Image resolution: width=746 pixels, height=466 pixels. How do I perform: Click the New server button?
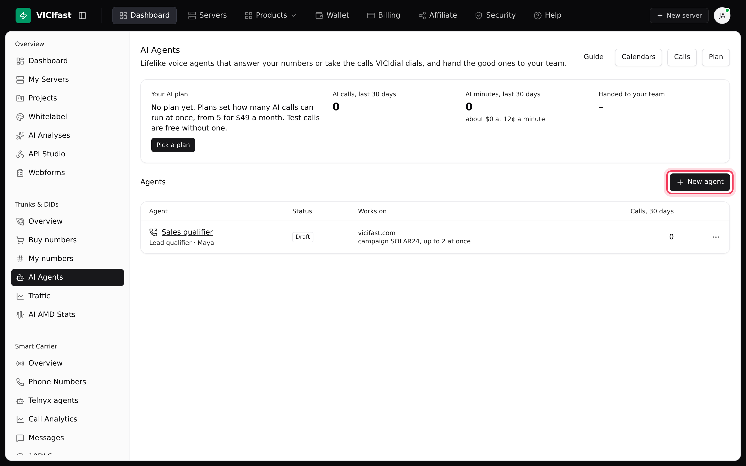tap(679, 16)
